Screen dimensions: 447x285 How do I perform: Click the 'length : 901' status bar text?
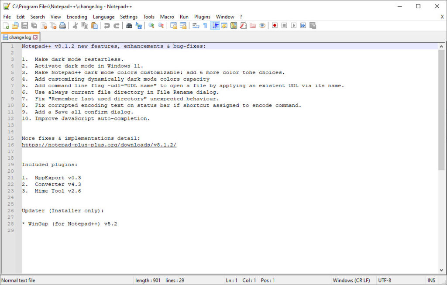[148, 281]
